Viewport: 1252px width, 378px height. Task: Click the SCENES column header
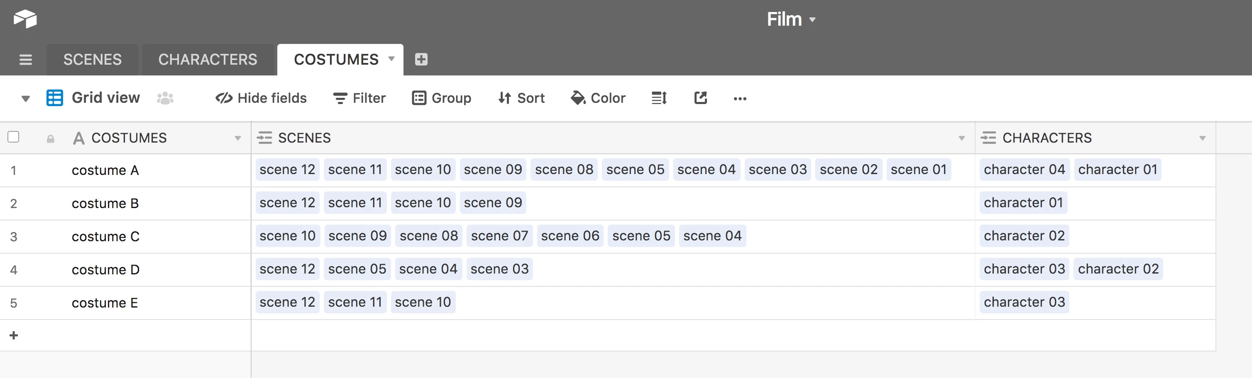pyautogui.click(x=613, y=138)
